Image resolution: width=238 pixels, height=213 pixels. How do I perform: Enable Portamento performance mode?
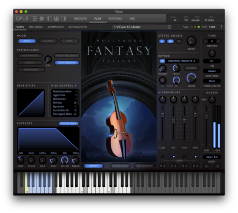coord(30,56)
